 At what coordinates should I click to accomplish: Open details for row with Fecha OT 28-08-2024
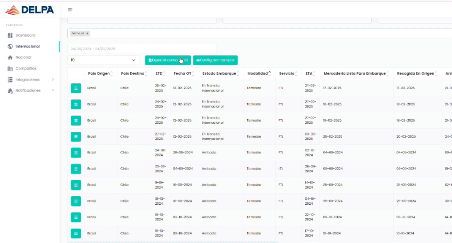click(76, 153)
